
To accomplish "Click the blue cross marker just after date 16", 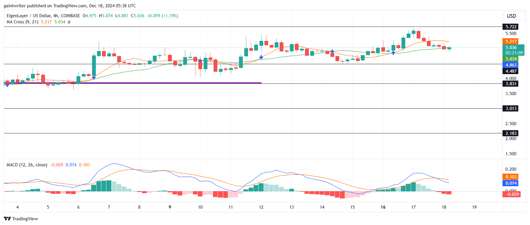I will tap(393, 53).
